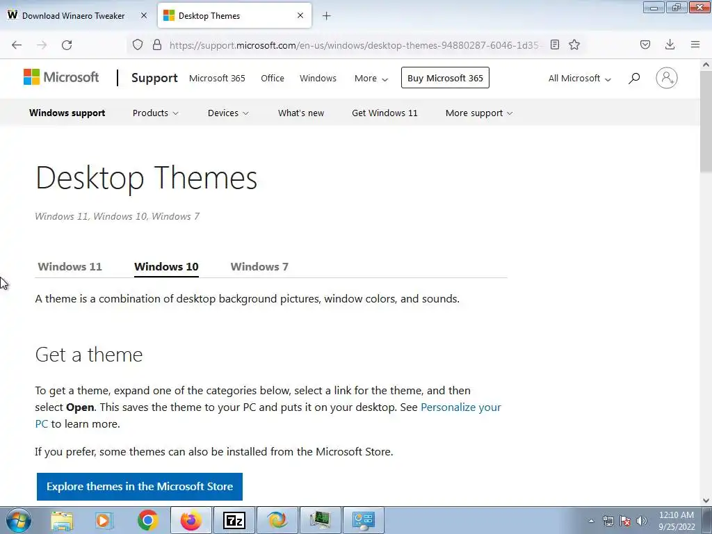Open the Firefox downloads icon
712x534 pixels.
click(x=670, y=44)
